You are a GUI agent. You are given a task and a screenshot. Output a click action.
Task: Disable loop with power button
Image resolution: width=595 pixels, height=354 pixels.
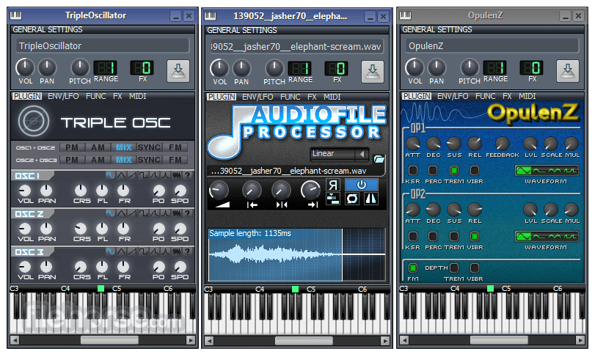tap(362, 185)
